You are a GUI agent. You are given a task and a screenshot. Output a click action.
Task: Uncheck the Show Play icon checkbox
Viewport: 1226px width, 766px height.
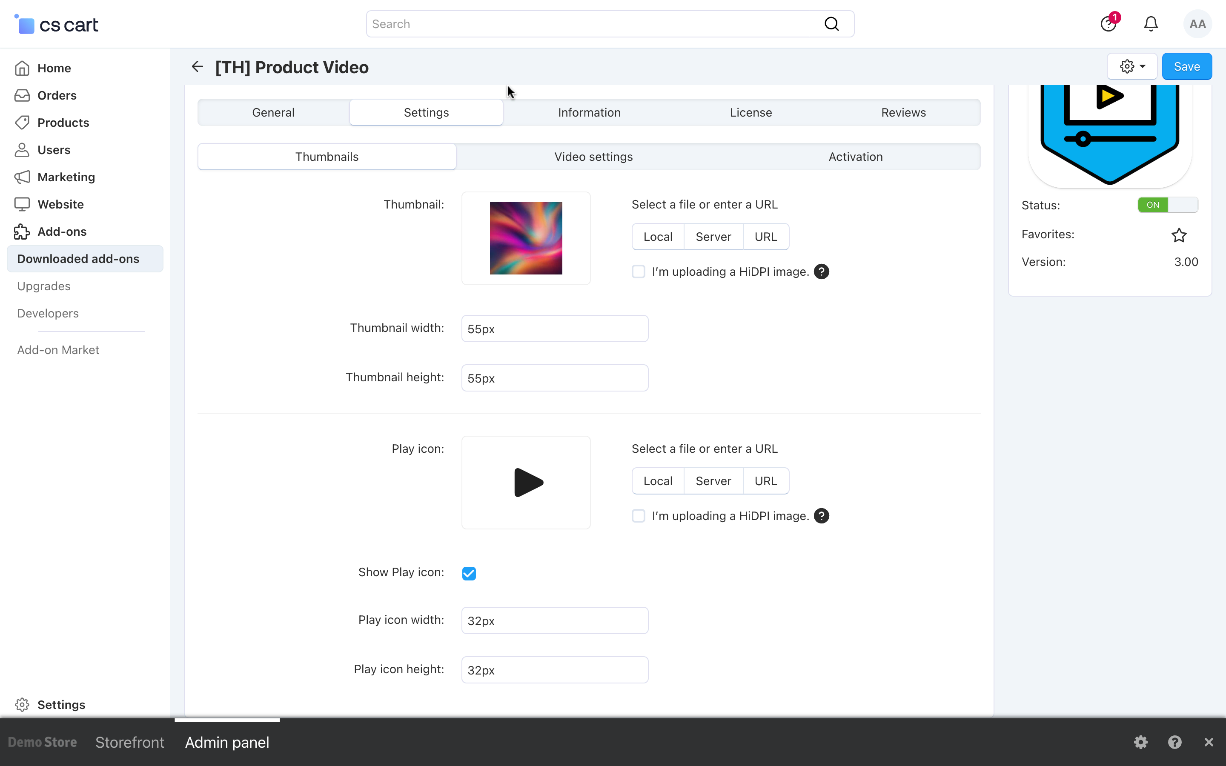(x=469, y=573)
